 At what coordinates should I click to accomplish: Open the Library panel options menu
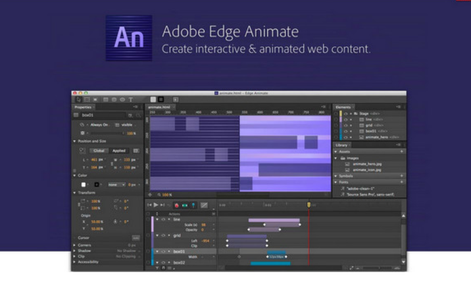[398, 145]
